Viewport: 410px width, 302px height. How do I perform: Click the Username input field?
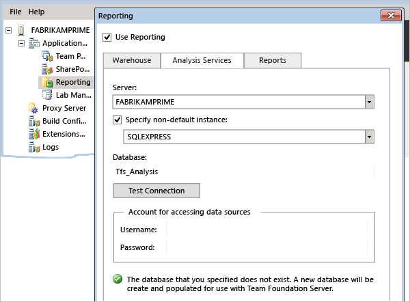(x=268, y=230)
